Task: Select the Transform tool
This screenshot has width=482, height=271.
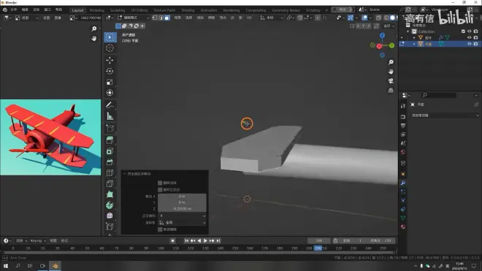Action: (110, 93)
